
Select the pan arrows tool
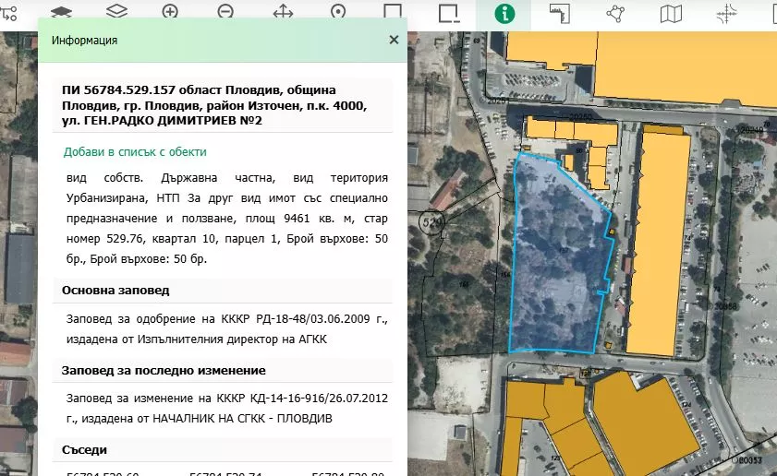283,13
